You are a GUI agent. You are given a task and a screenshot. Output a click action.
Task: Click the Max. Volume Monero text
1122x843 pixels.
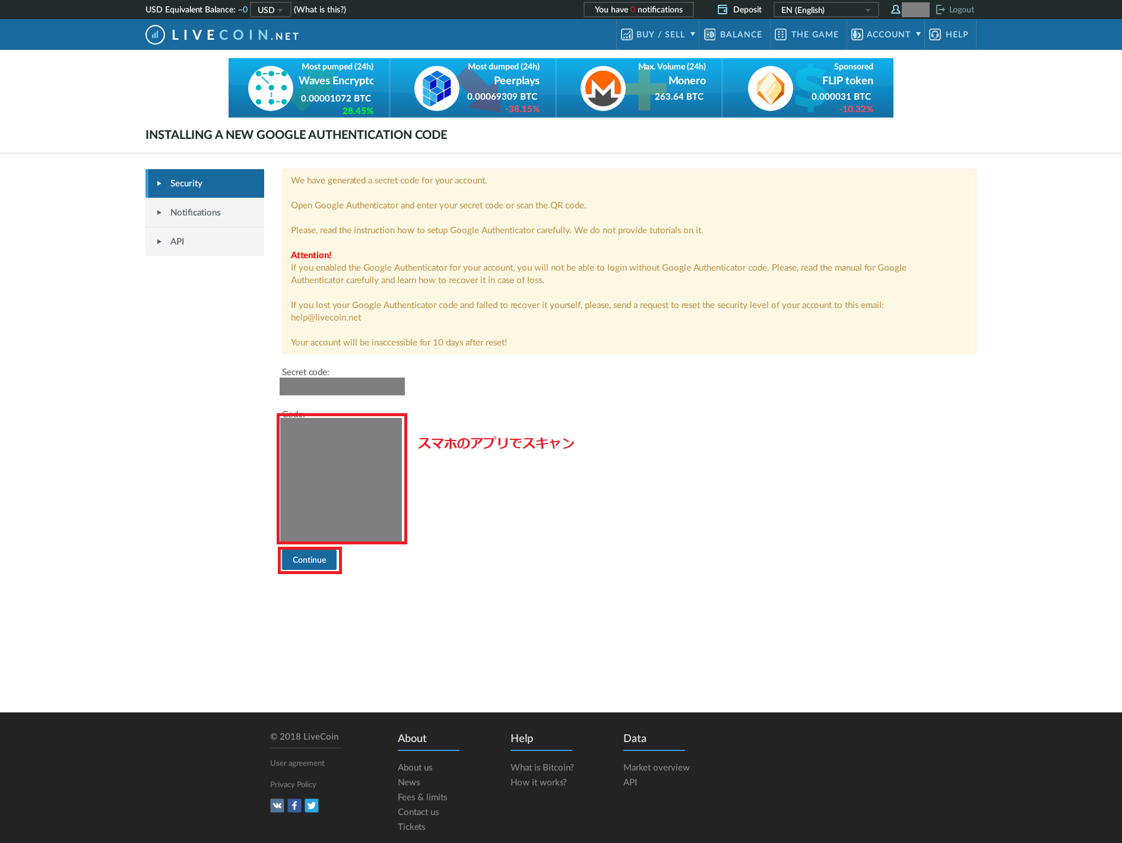coord(687,81)
